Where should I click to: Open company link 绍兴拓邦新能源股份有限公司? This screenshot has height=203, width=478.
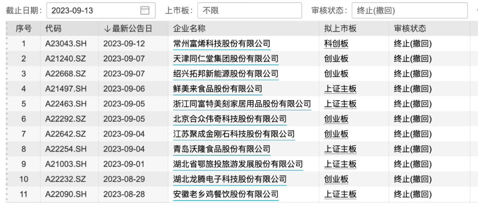click(x=226, y=74)
